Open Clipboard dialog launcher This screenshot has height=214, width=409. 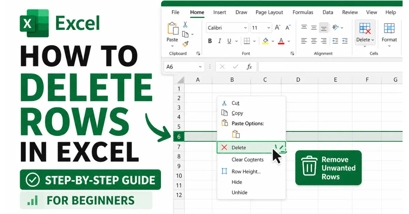198,53
